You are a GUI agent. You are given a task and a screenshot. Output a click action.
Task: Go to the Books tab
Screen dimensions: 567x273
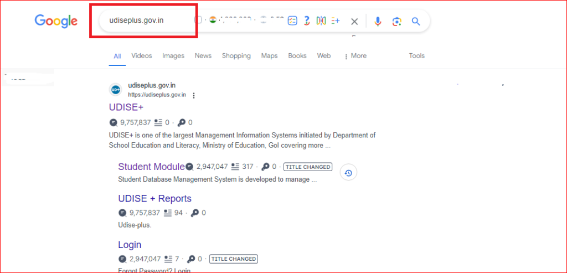click(297, 56)
